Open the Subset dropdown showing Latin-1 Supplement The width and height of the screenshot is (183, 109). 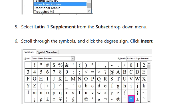coord(139,58)
